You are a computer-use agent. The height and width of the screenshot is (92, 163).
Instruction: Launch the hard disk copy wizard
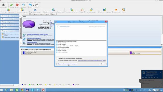[72, 10]
